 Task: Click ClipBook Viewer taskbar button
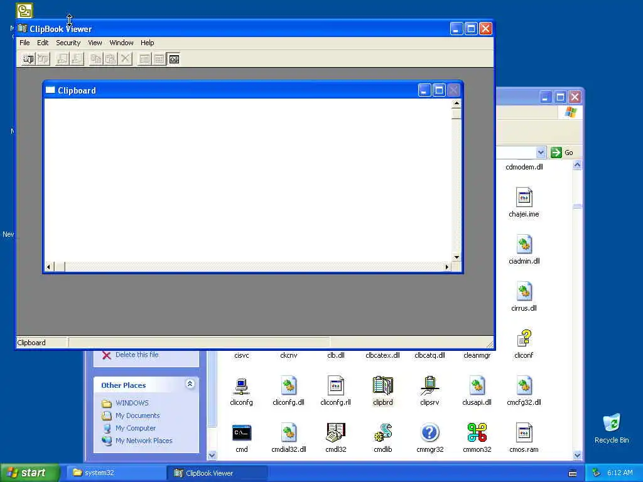[x=217, y=473]
